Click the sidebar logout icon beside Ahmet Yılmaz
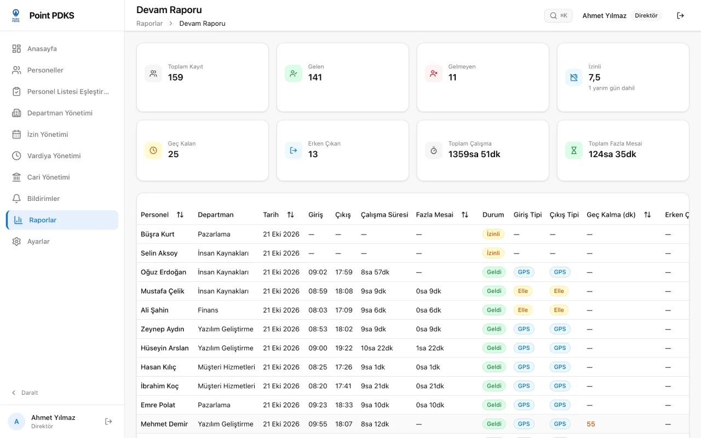This screenshot has height=438, width=701. (108, 422)
